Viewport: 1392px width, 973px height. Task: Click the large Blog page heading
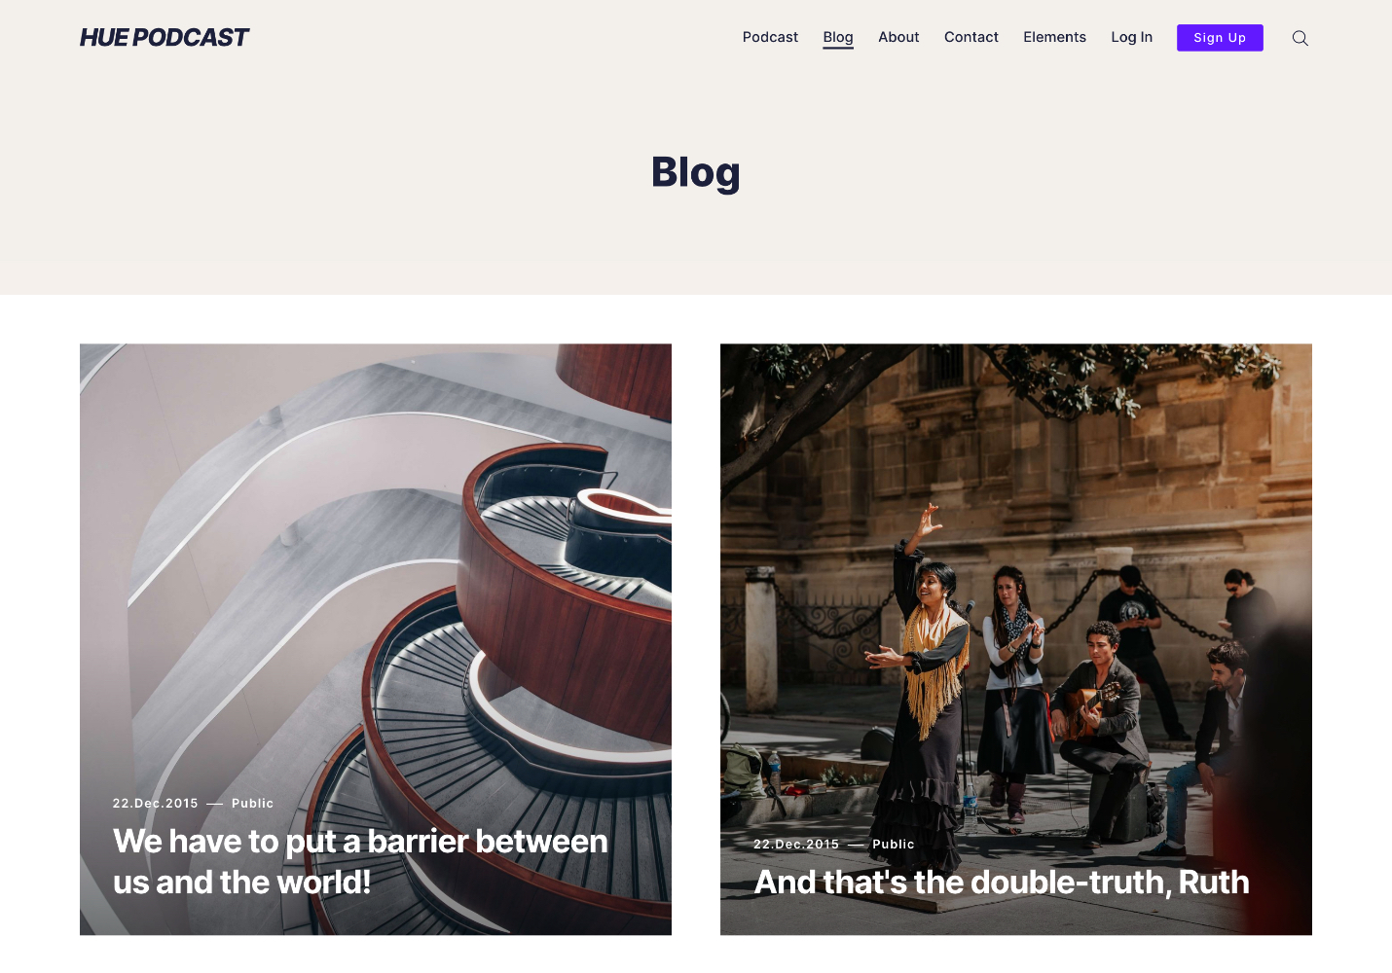coord(696,172)
